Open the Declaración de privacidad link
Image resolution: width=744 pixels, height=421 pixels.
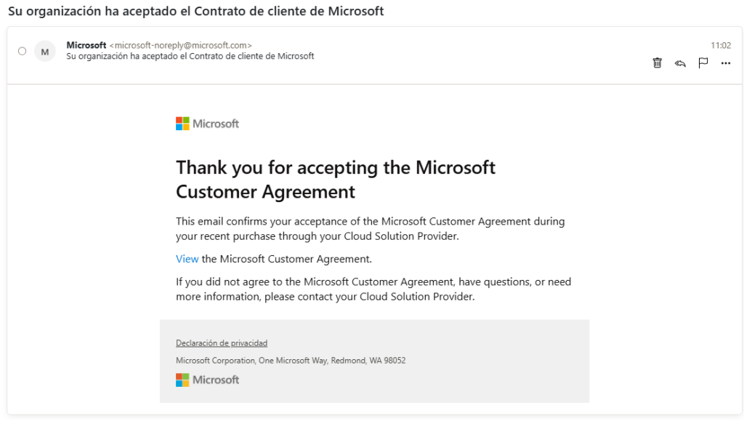pyautogui.click(x=222, y=343)
